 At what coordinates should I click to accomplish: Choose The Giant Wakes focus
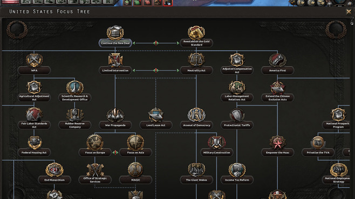click(x=196, y=173)
